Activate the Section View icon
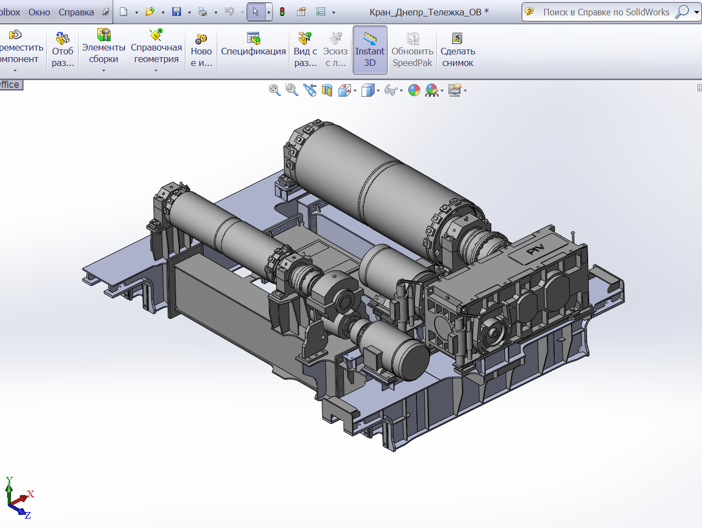 (x=327, y=90)
